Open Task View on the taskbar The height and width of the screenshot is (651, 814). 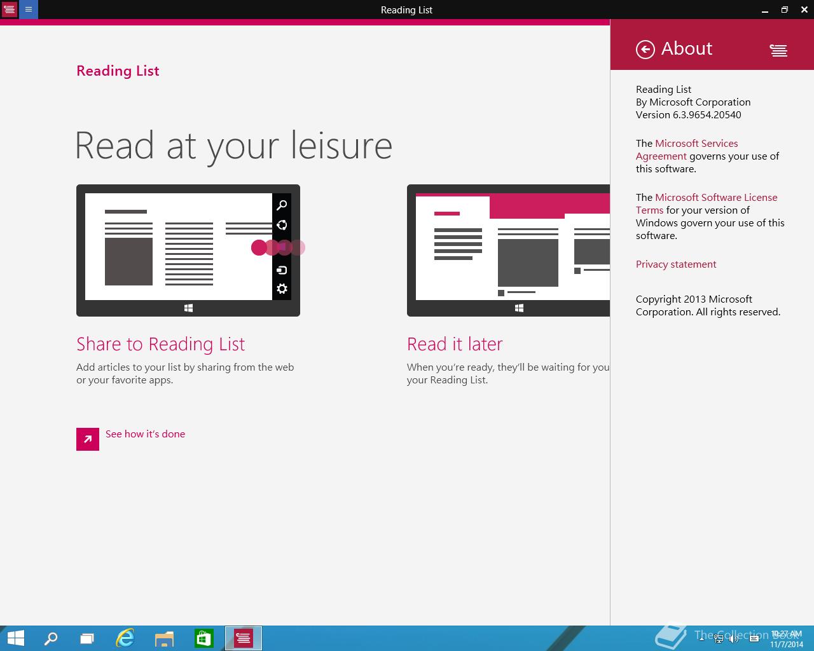[87, 638]
